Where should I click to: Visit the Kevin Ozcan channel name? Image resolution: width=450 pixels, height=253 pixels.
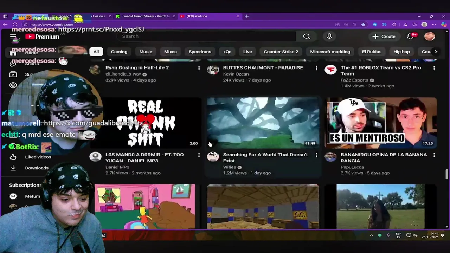pyautogui.click(x=236, y=74)
